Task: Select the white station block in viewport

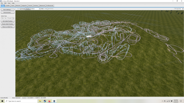Action: click(89, 36)
